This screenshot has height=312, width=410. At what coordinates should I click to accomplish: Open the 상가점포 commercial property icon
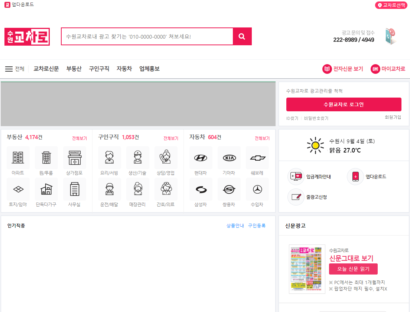coord(74,157)
